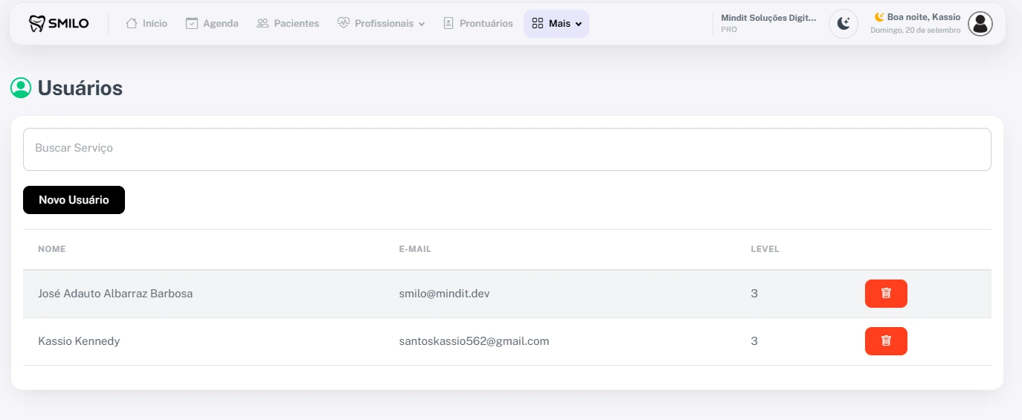Click the level 3 value in José's row
This screenshot has width=1022, height=420.
click(754, 294)
